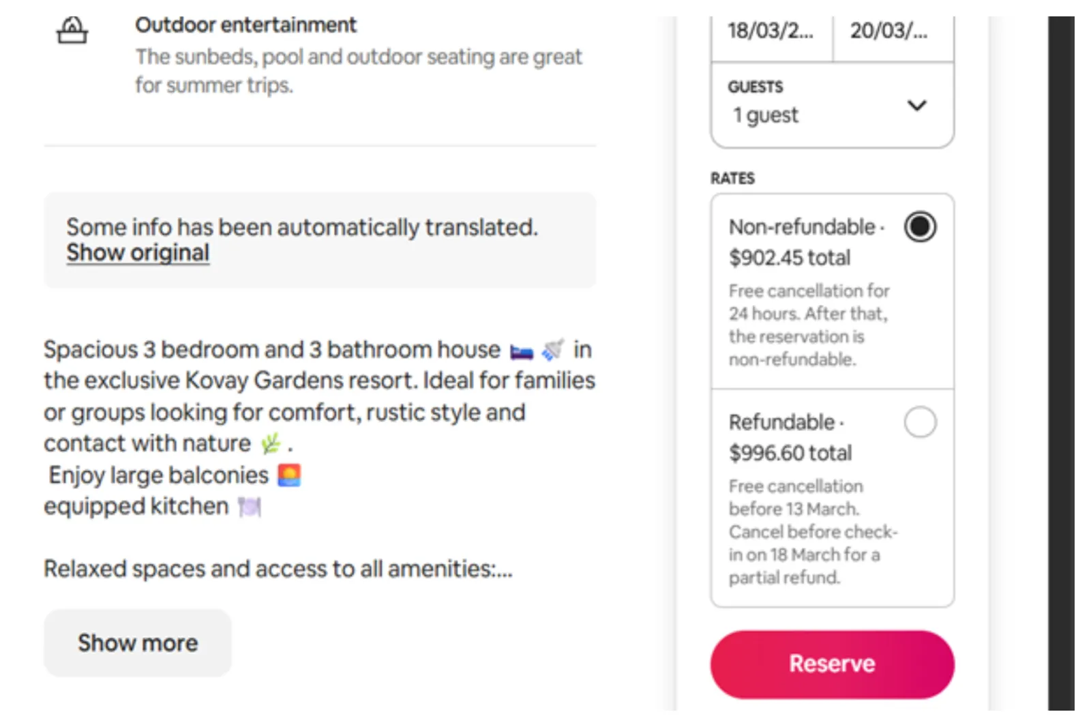Click the sunrise emoji beside 'large balconies'
The width and height of the screenshot is (1091, 727).
(x=289, y=475)
